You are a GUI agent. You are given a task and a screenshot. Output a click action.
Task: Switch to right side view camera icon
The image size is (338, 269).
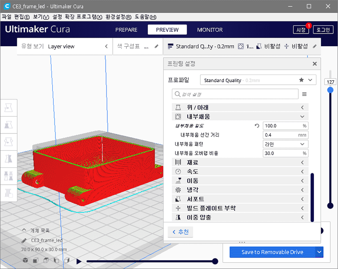tap(67, 260)
